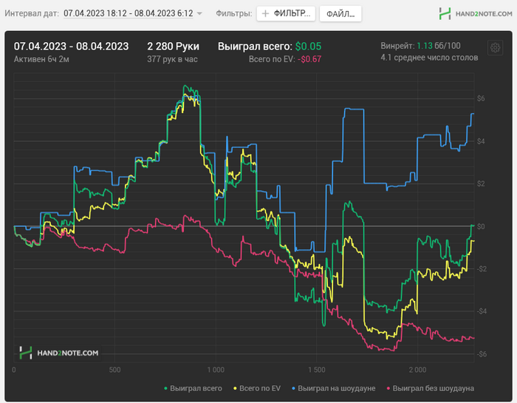Image resolution: width=517 pixels, height=403 pixels.
Task: Open the chart settings gear icon
Action: click(495, 48)
